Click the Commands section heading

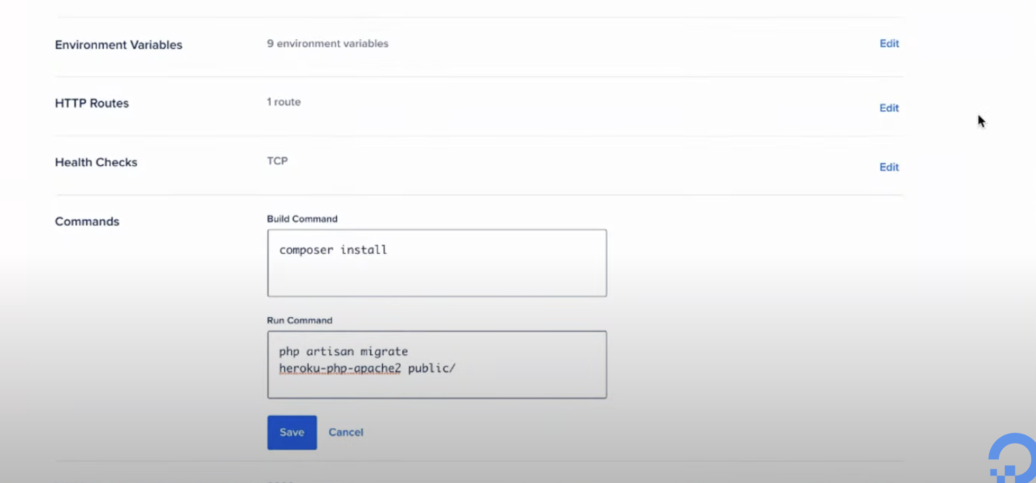point(87,221)
